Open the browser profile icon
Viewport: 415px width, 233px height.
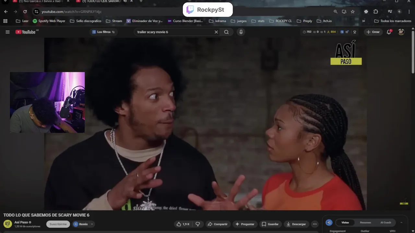coord(399,12)
